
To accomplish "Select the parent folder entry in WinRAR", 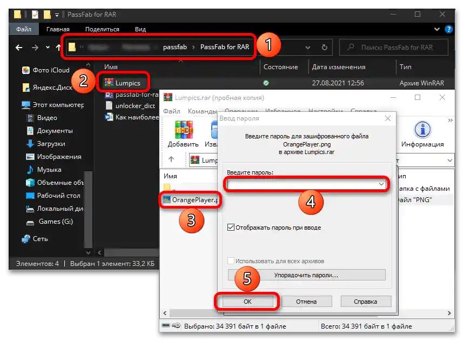I will coord(170,188).
